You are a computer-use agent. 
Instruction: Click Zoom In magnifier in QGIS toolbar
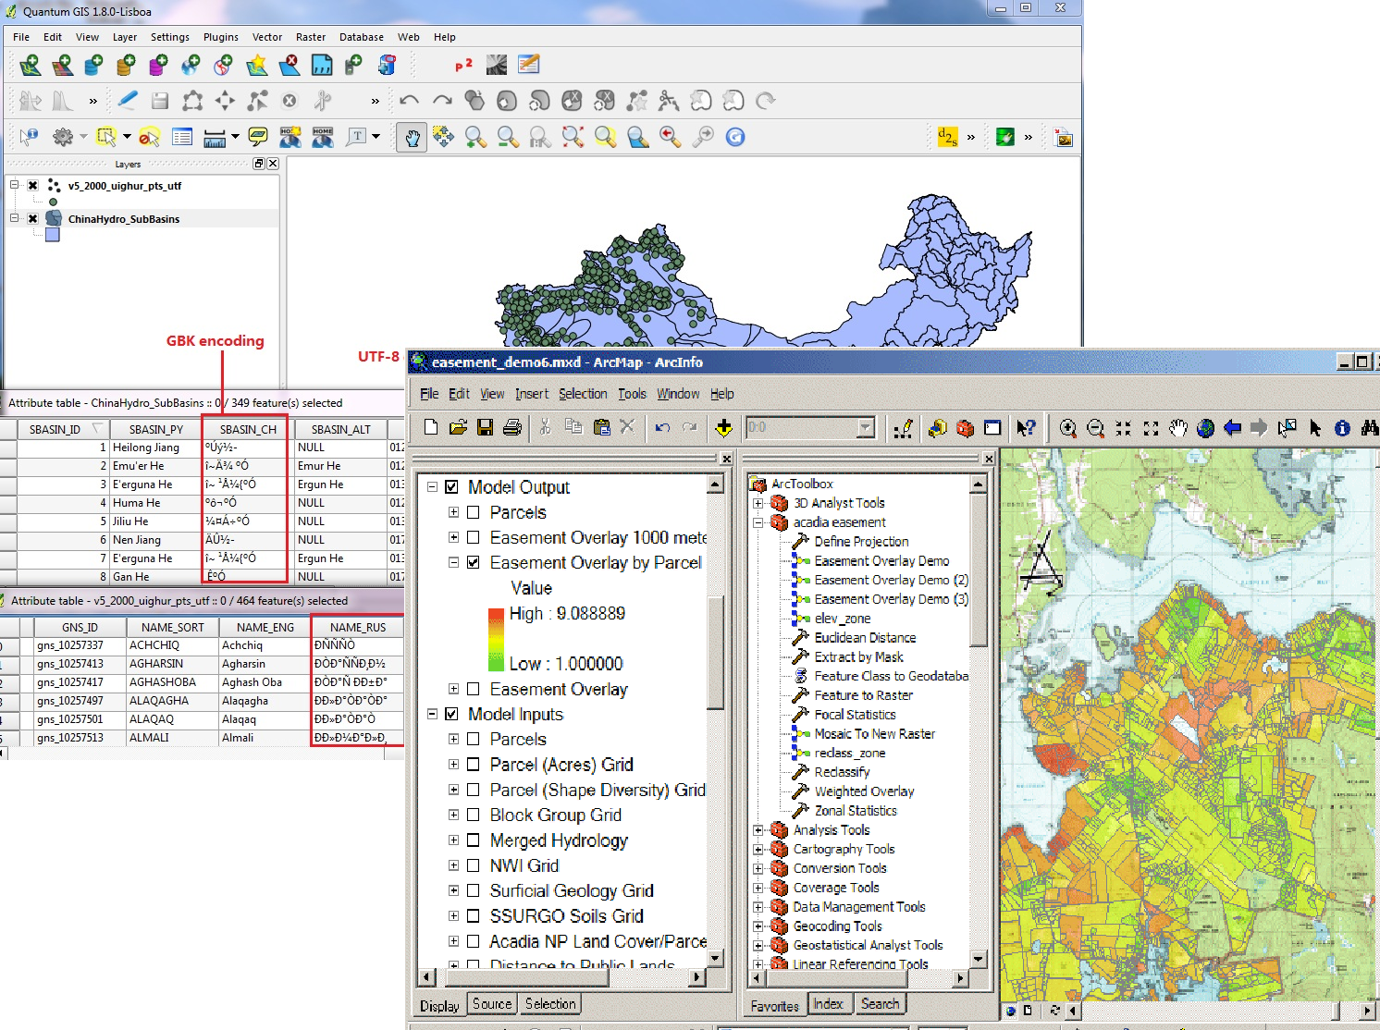coord(475,137)
